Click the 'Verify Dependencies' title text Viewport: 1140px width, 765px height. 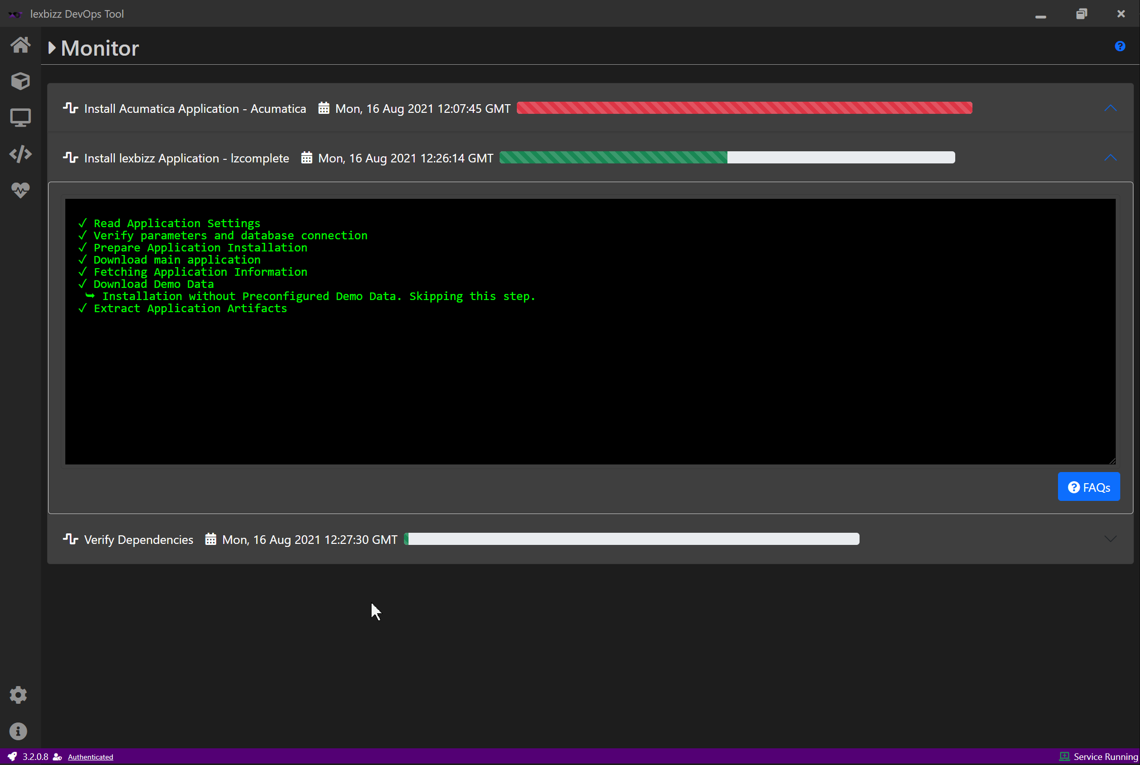coord(139,540)
